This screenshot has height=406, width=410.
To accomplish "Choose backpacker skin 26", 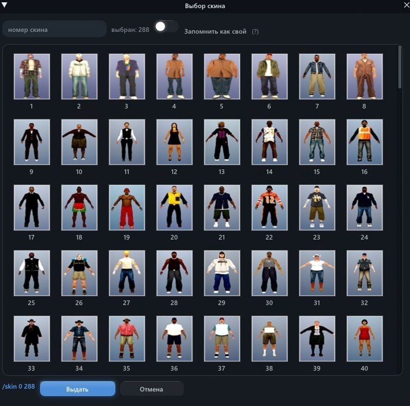I will pos(79,273).
